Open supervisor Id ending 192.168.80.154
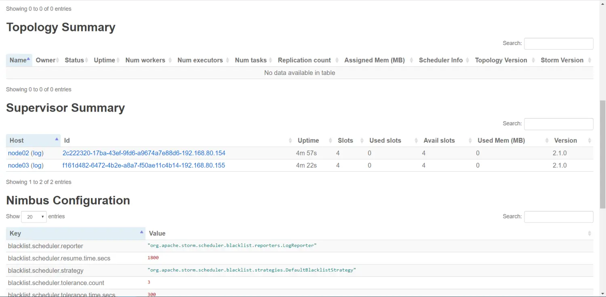This screenshot has height=297, width=606. (x=144, y=153)
